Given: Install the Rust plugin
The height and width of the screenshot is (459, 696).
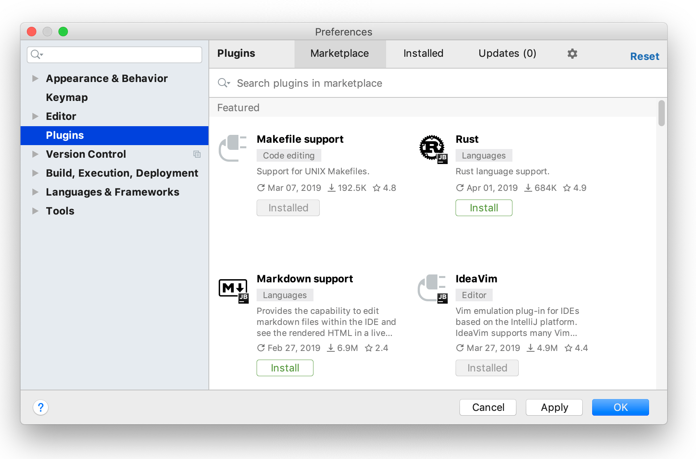Looking at the screenshot, I should (x=484, y=208).
